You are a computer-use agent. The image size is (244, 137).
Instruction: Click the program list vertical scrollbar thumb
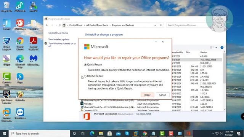tap(225, 68)
